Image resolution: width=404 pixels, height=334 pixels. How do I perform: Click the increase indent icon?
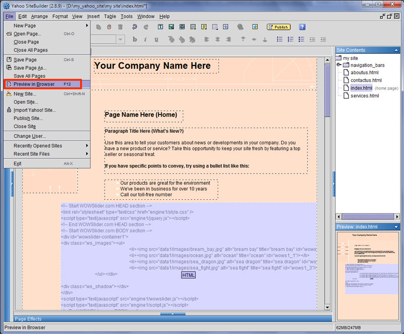point(323,39)
